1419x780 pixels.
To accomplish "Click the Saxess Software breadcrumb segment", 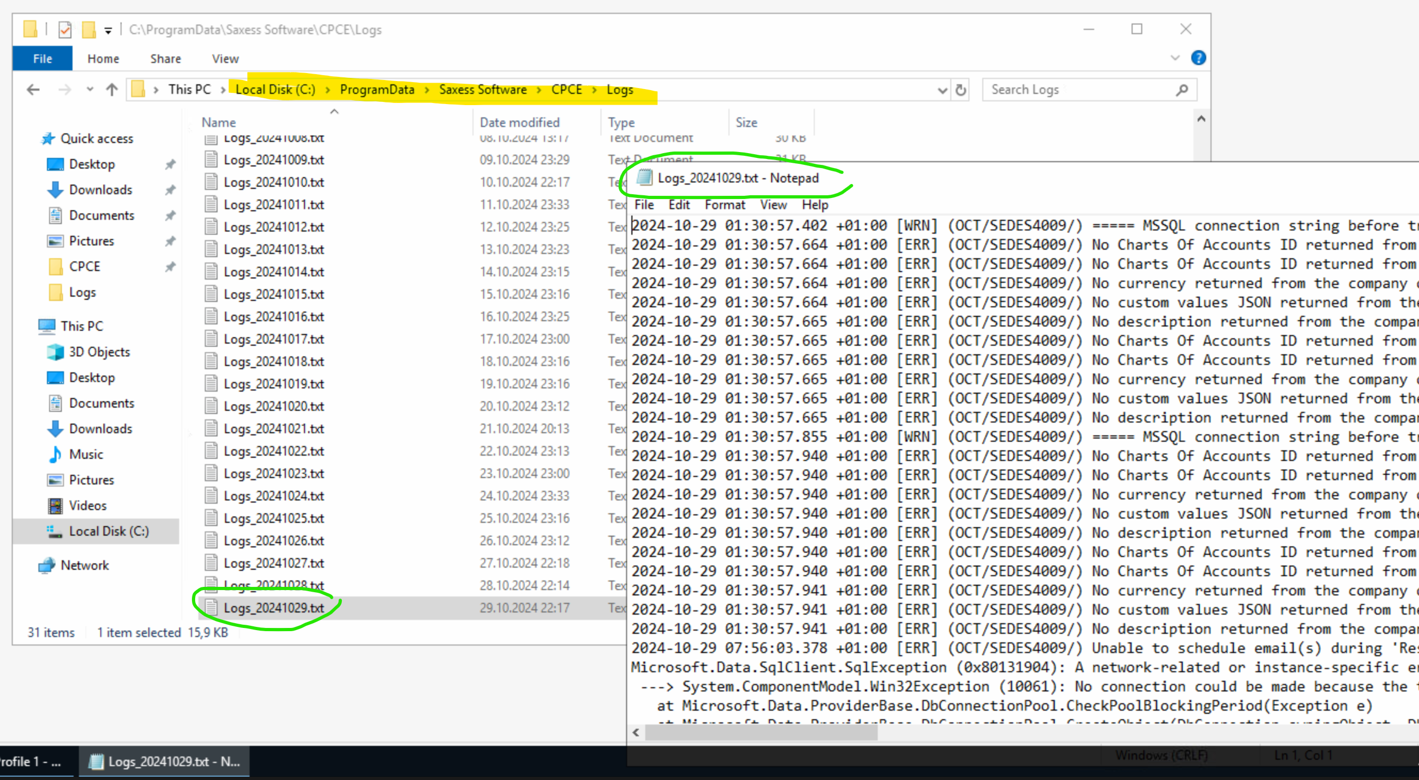I will [483, 89].
